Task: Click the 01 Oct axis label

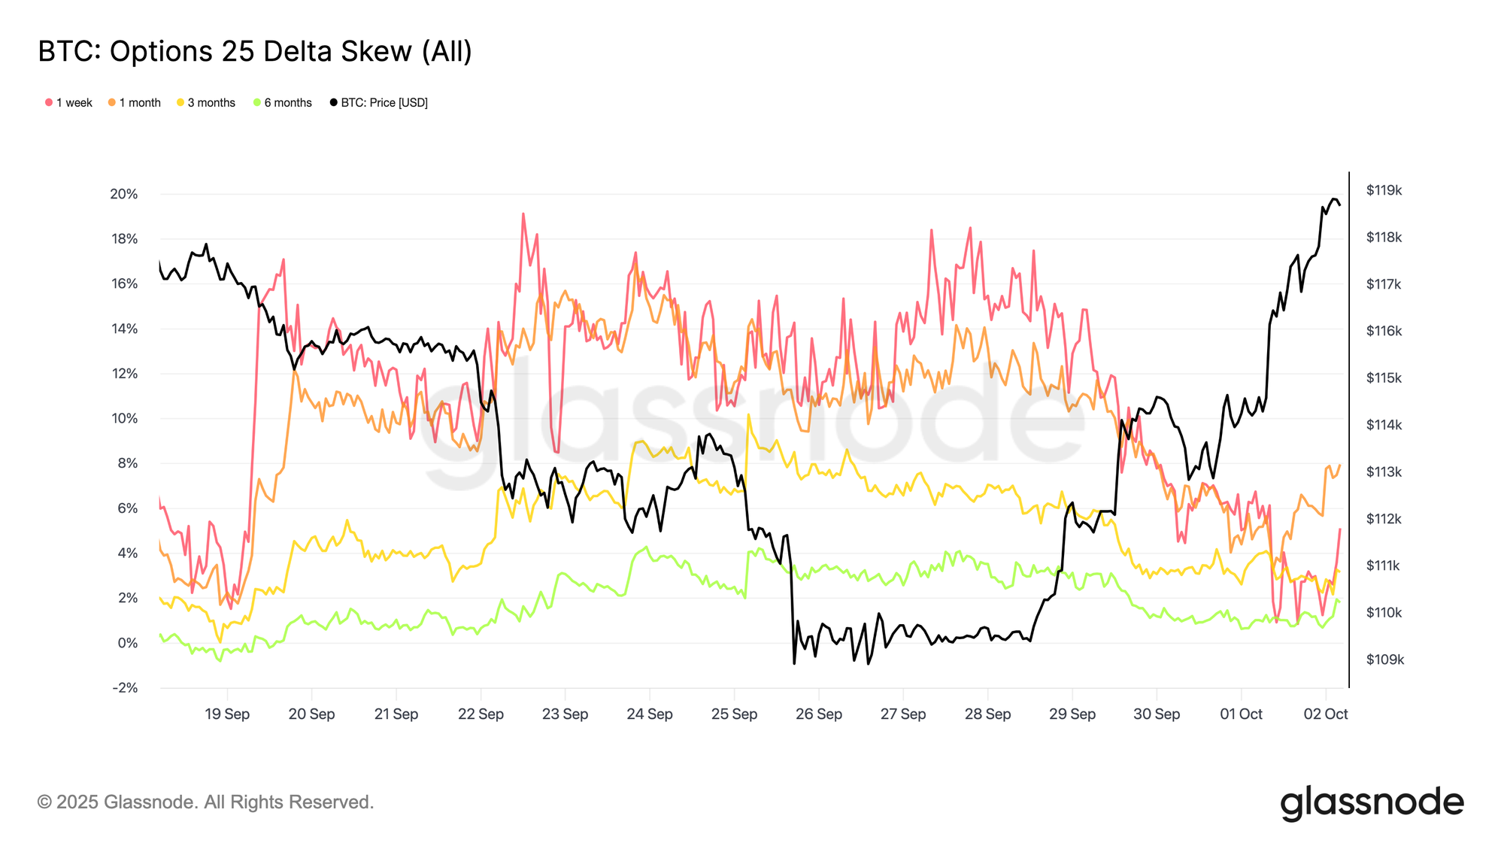Action: [x=1241, y=714]
